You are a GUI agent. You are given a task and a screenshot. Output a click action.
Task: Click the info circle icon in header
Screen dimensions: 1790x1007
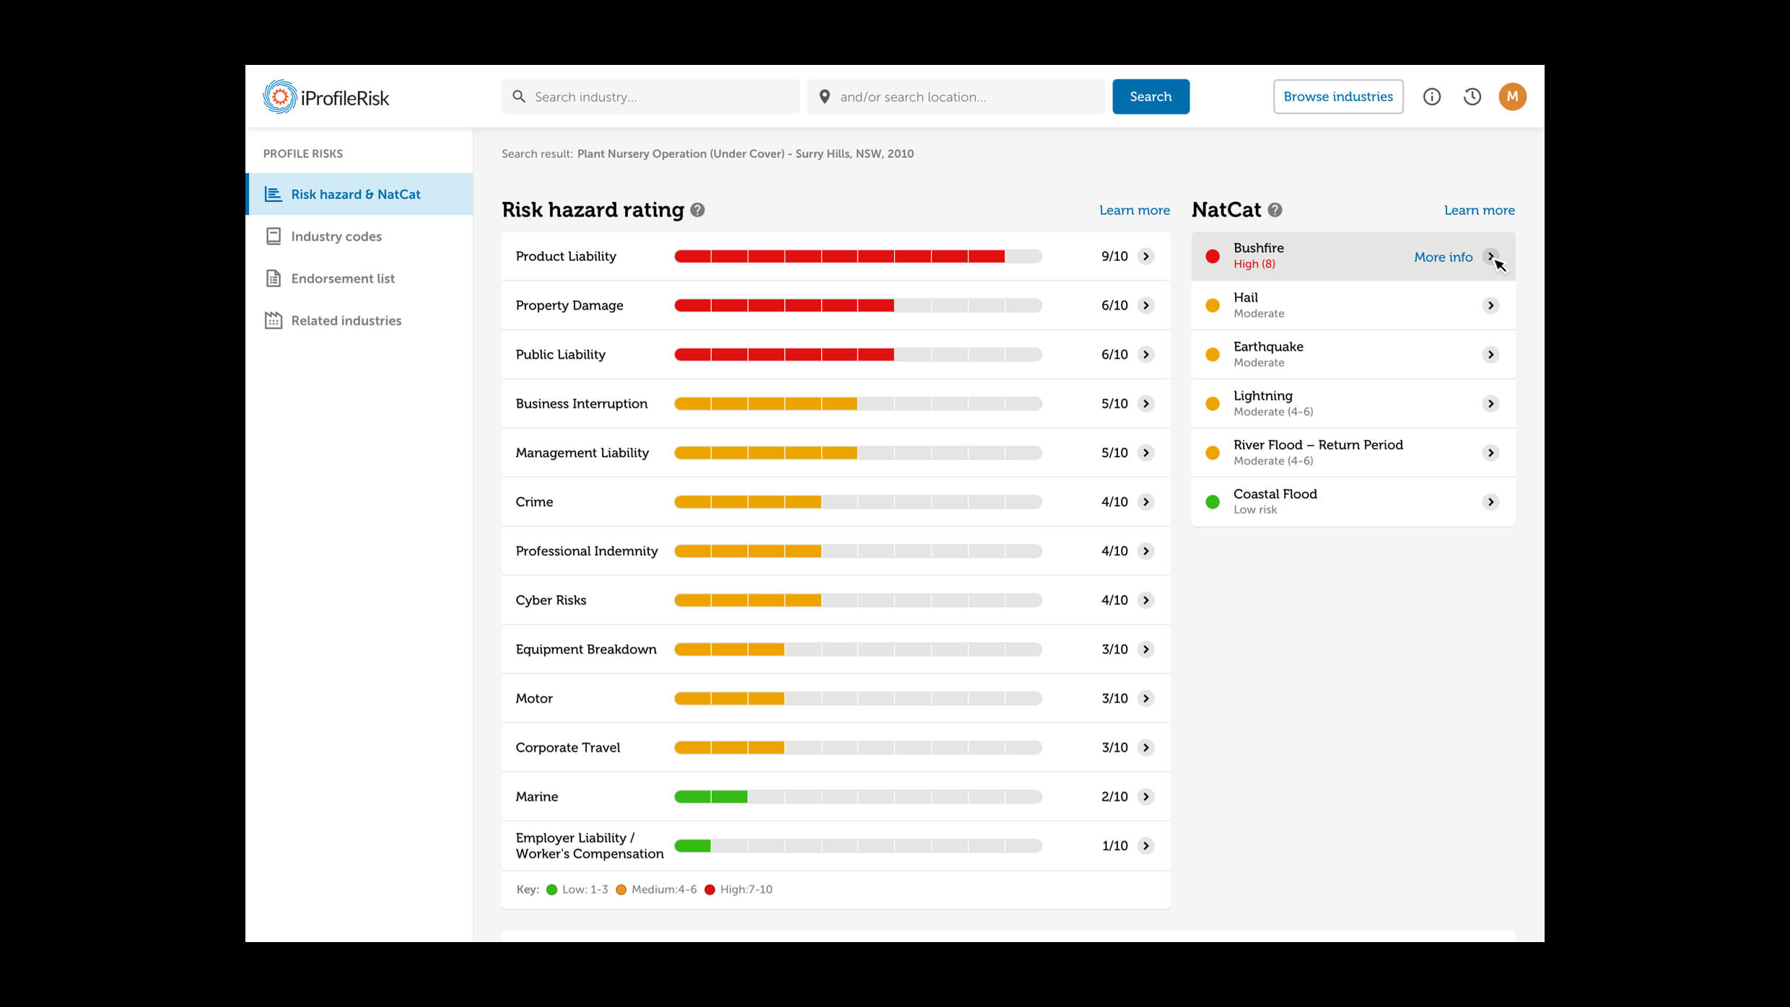click(x=1431, y=97)
